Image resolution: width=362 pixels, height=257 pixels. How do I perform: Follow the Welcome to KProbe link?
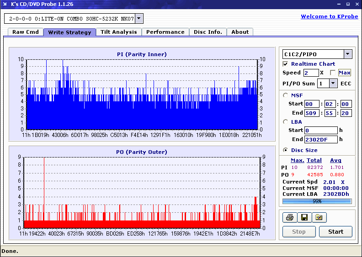(329, 16)
